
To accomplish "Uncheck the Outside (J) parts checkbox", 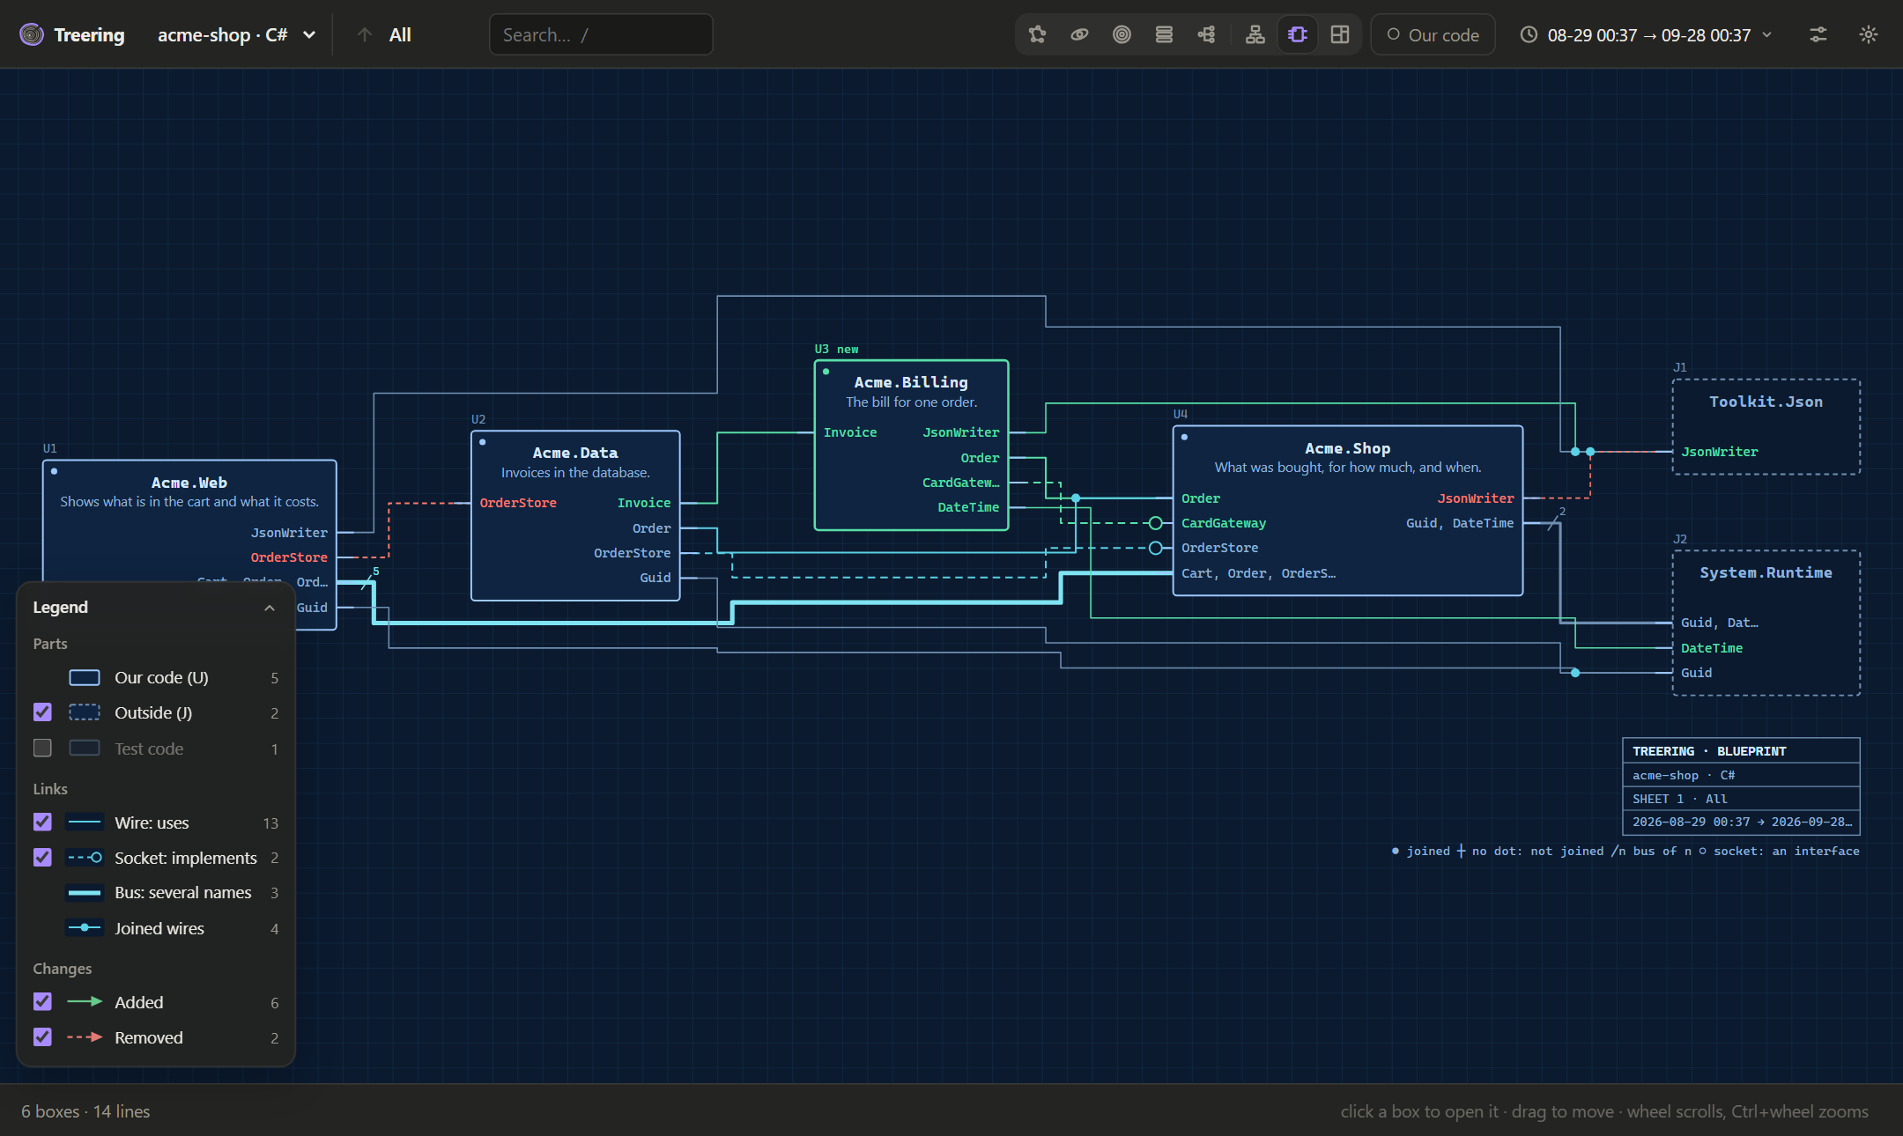I will click(x=42, y=712).
